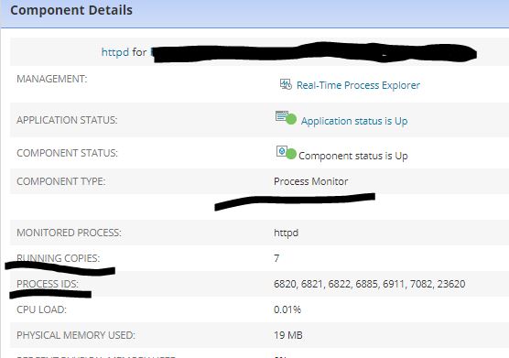Click the Real-Time Process Explorer icon
509x358 pixels.
coord(286,84)
